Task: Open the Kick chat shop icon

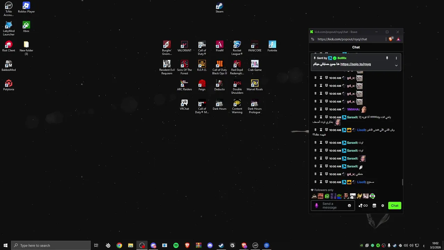Action: (374, 206)
